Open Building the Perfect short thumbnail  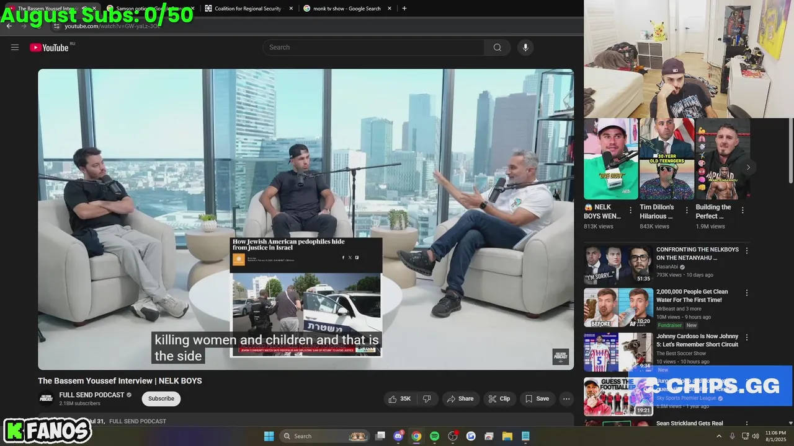pos(723,159)
